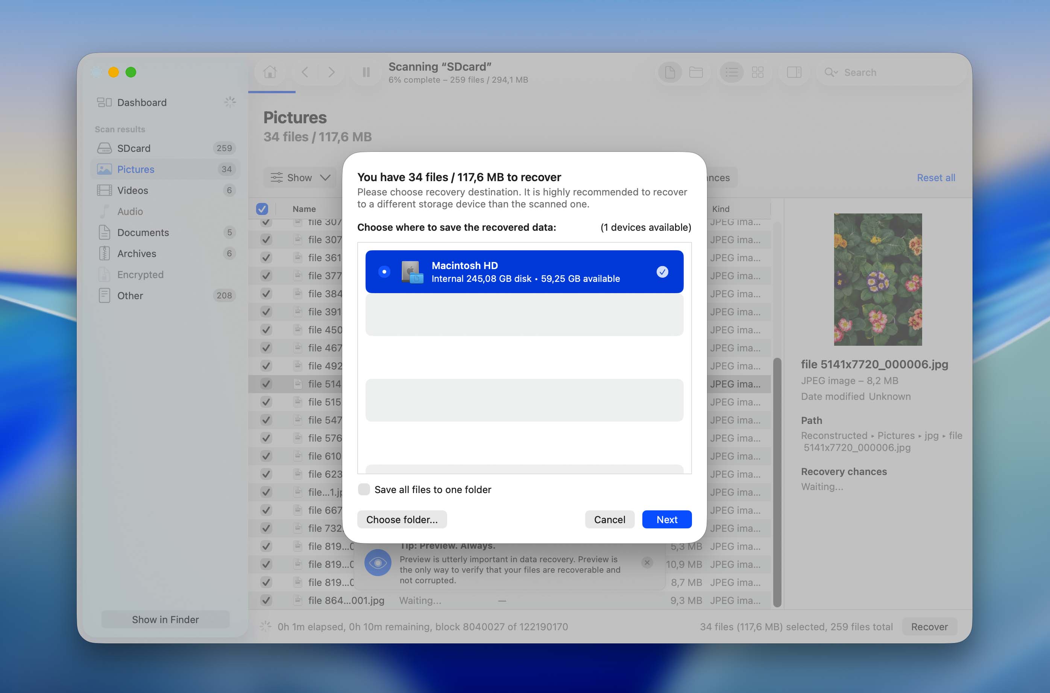Click the Recover button in status bar
The height and width of the screenshot is (693, 1050).
929,627
